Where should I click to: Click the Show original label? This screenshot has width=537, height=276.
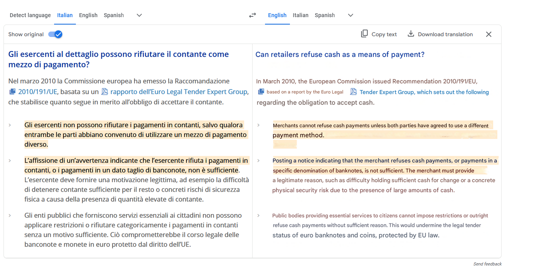[26, 34]
